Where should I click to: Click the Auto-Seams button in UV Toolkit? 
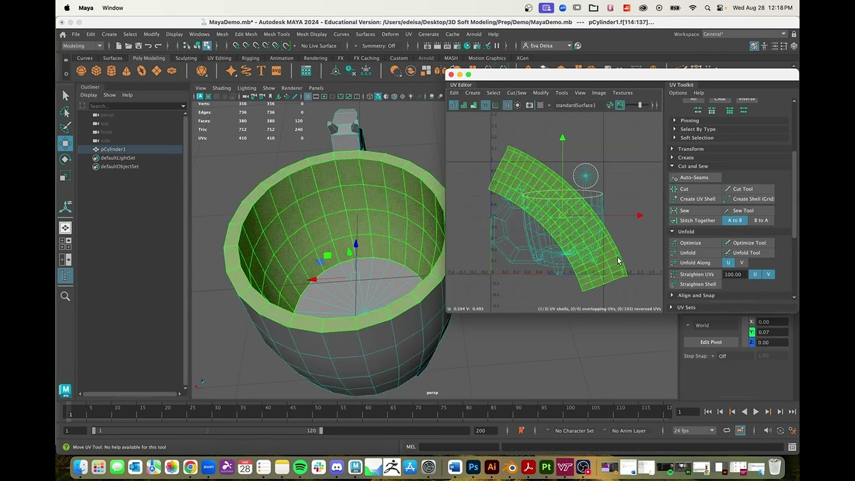click(695, 177)
